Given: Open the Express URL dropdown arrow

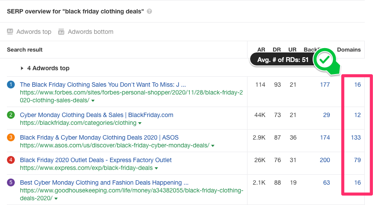Looking at the screenshot, I should tap(156, 168).
